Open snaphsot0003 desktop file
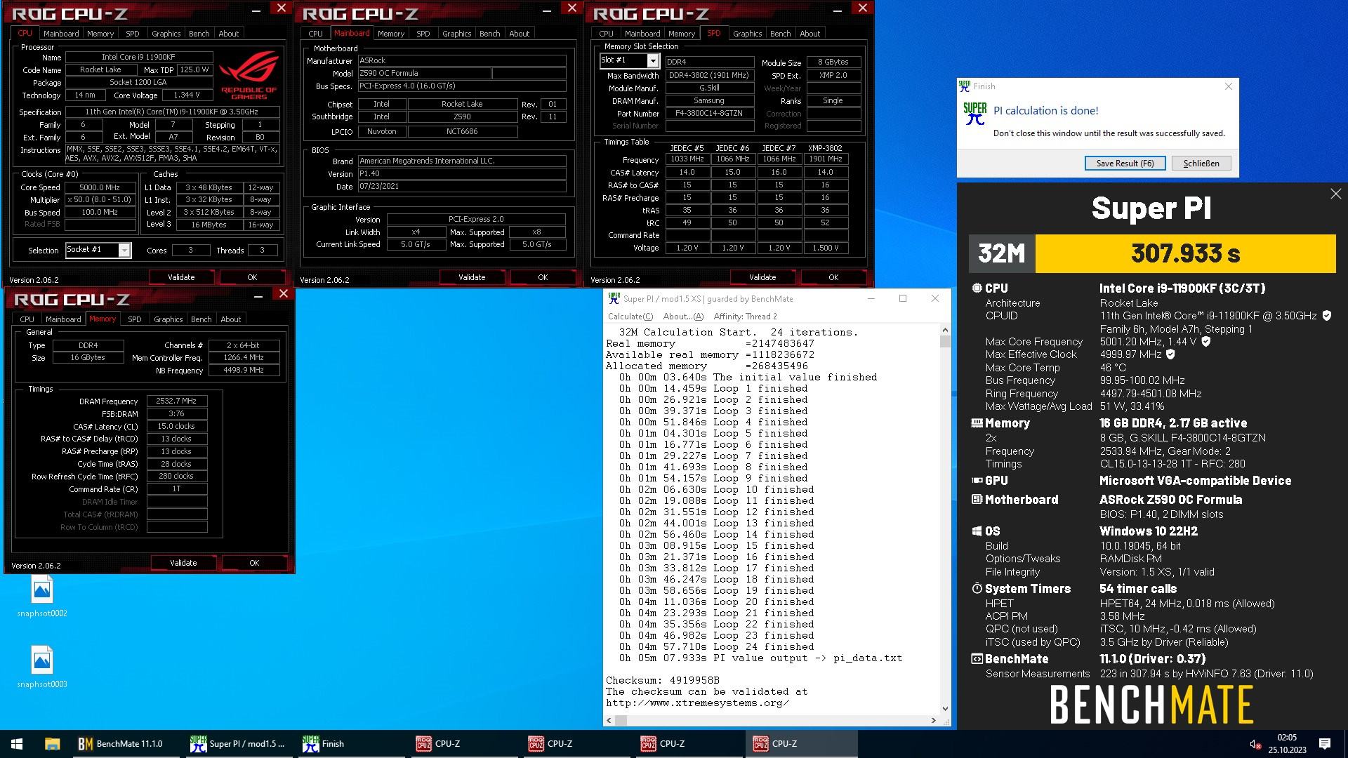Image resolution: width=1348 pixels, height=758 pixels. point(42,667)
